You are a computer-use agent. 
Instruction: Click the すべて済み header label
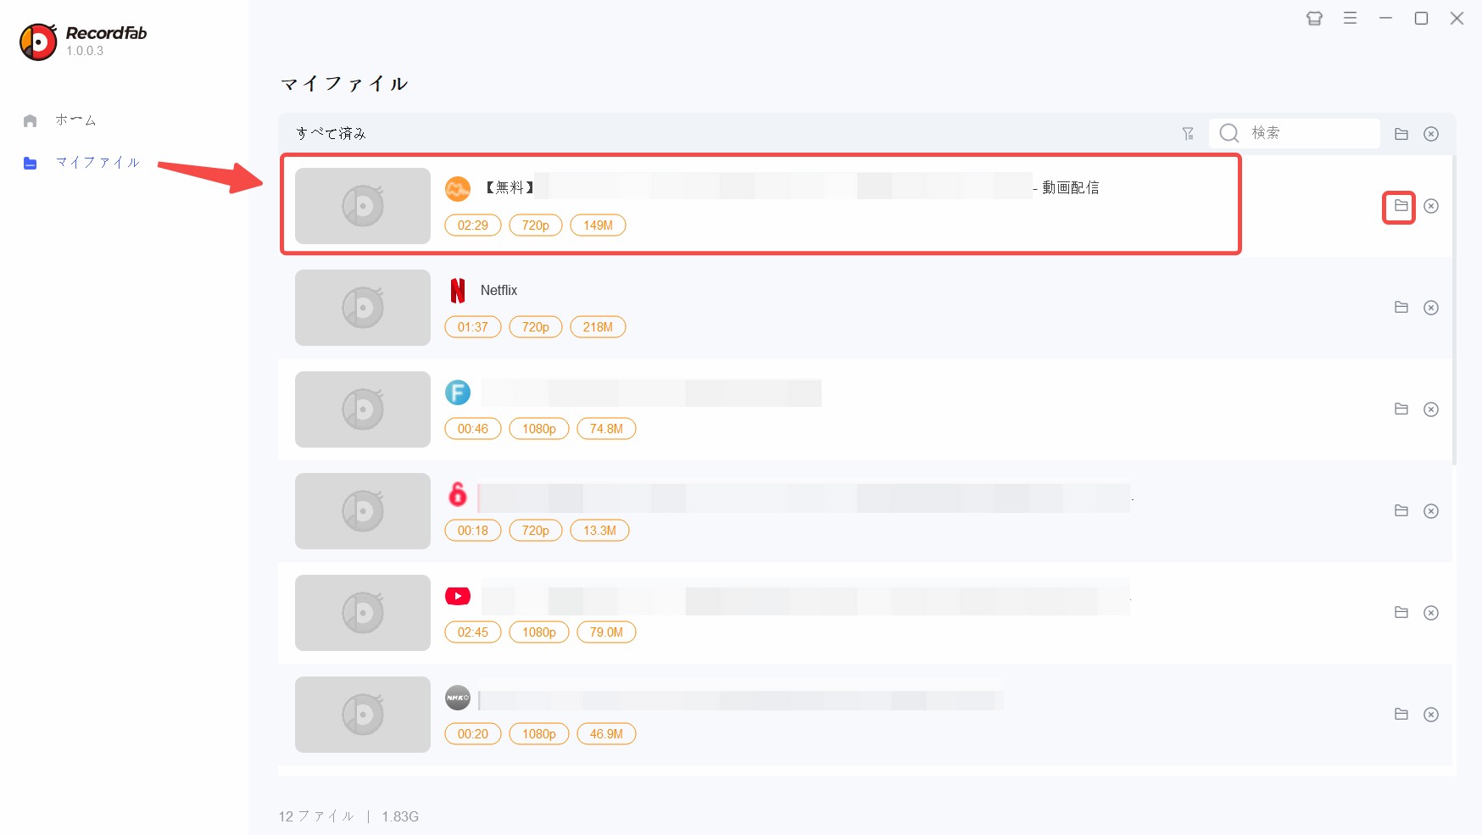click(331, 134)
